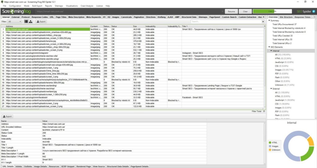Open the search options dropdown arrow
This screenshot has height=168, width=317.
(263, 21)
